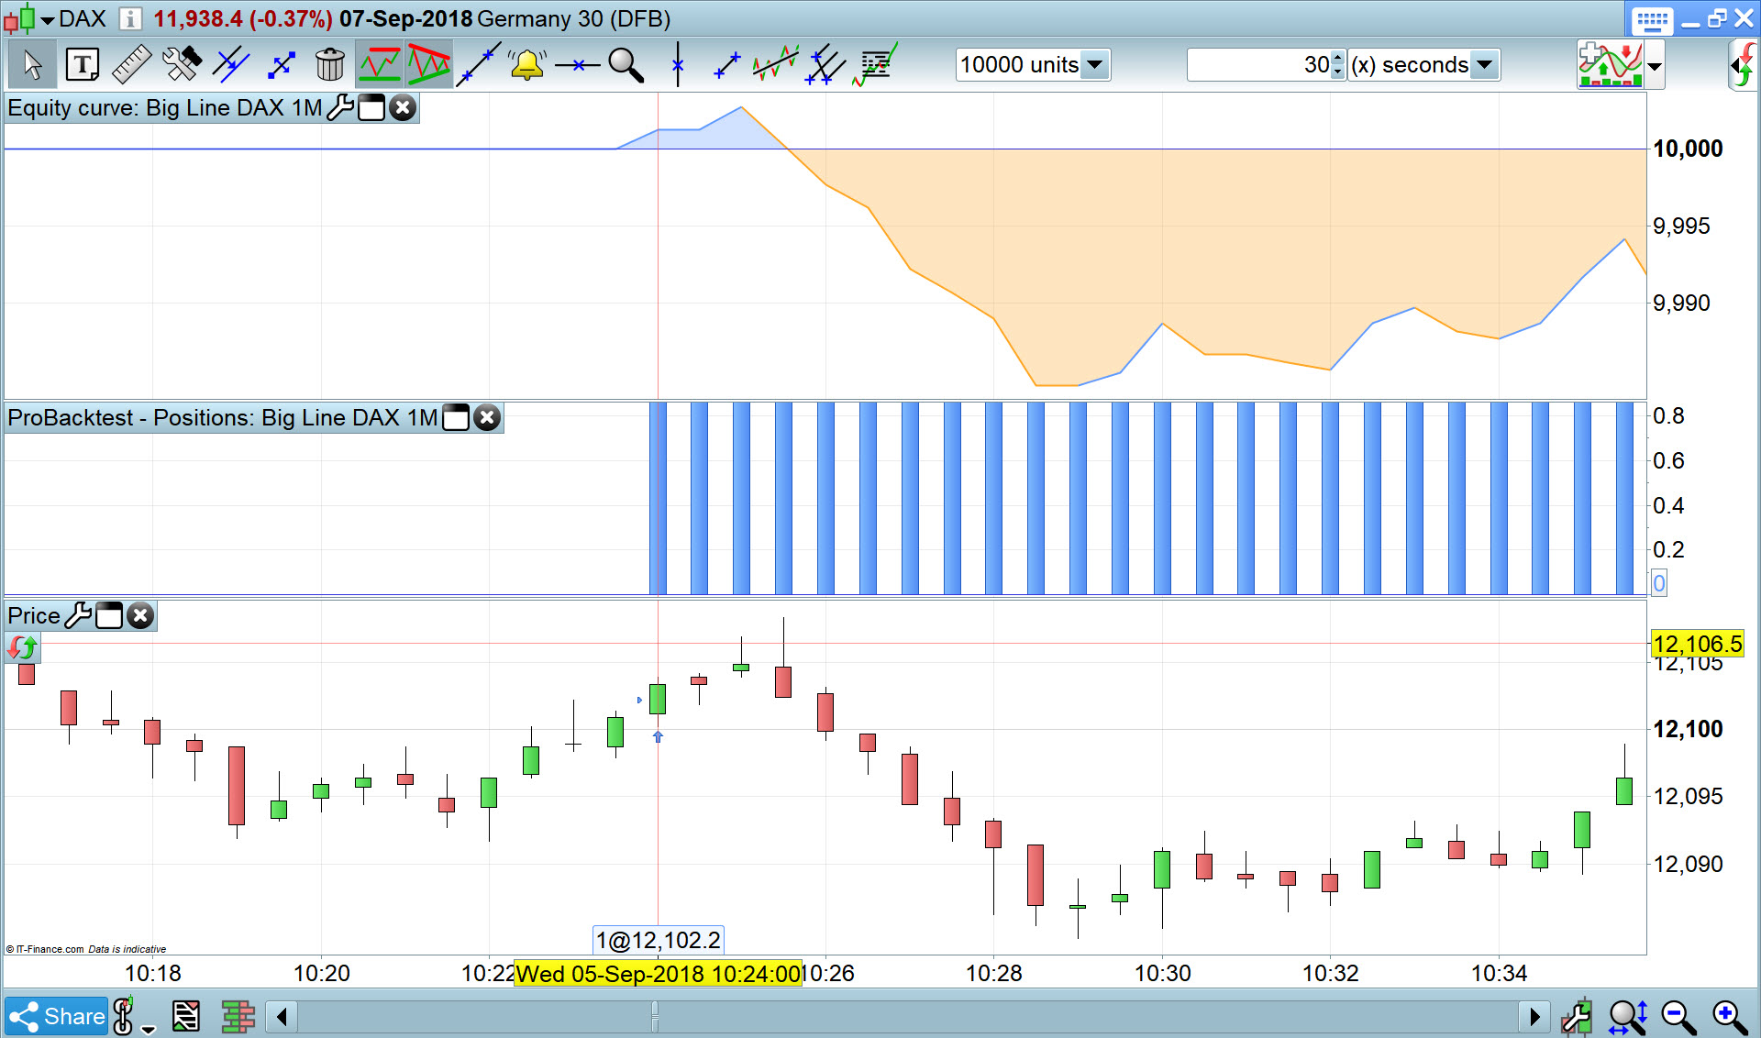
Task: Toggle the cursor pointer mode
Action: click(x=33, y=65)
